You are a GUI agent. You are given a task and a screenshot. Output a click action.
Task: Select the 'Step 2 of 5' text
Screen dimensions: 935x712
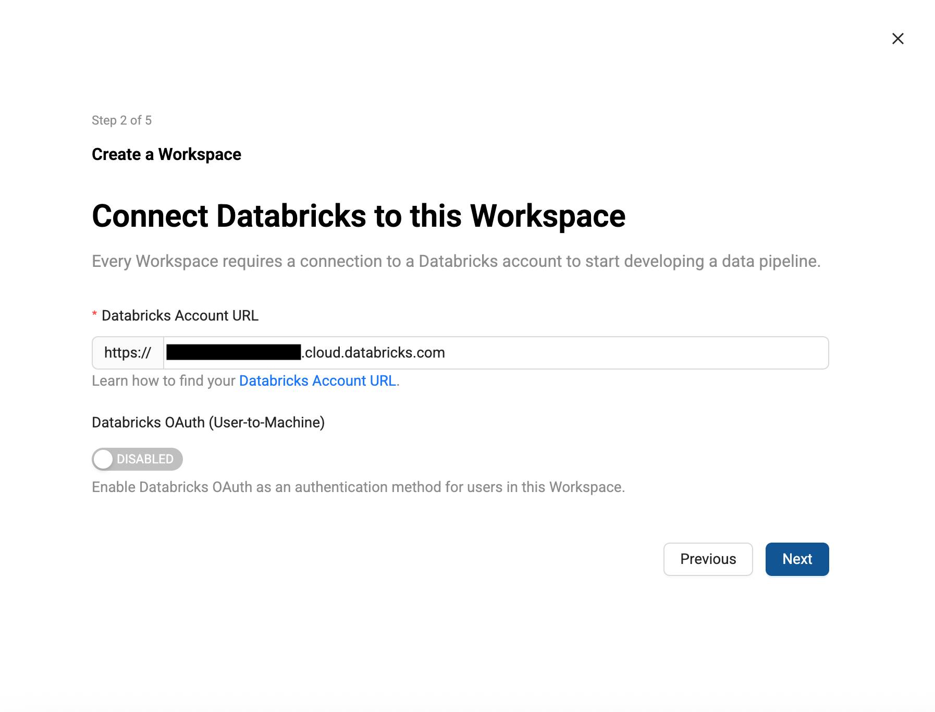coord(121,120)
